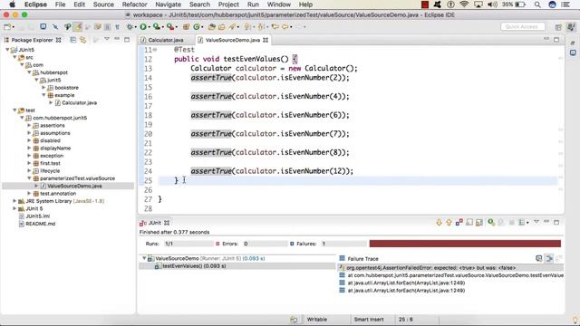Expand the bookstore package
This screenshot has height=326, width=580.
(x=43, y=88)
